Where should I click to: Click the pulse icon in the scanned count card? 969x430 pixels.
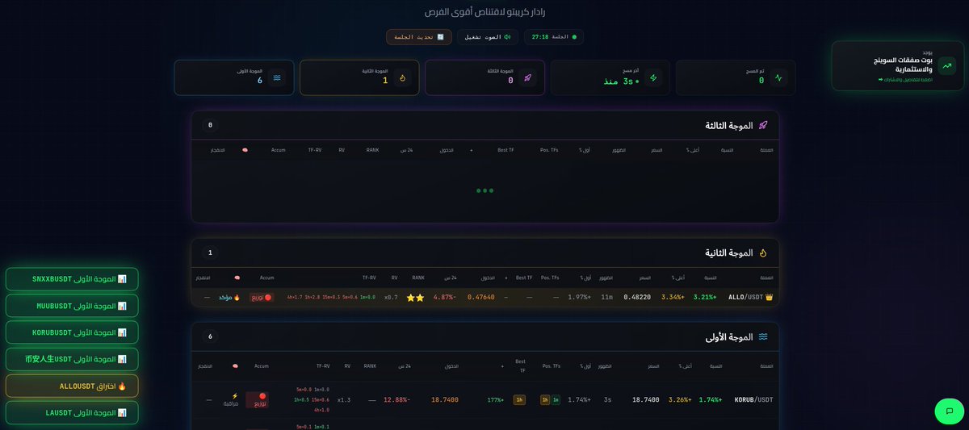(x=778, y=78)
